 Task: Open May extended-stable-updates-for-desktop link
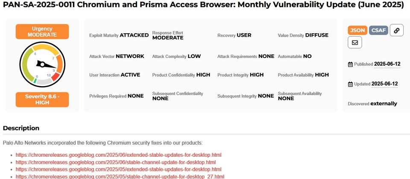[x=118, y=169]
